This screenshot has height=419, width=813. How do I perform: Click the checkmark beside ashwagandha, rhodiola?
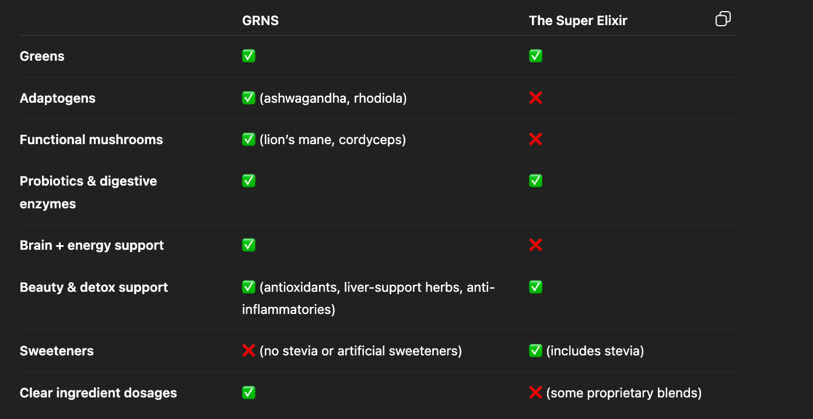[248, 97]
